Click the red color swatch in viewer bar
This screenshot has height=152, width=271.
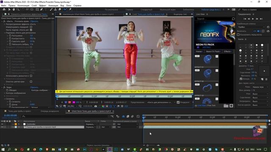click(x=69, y=102)
